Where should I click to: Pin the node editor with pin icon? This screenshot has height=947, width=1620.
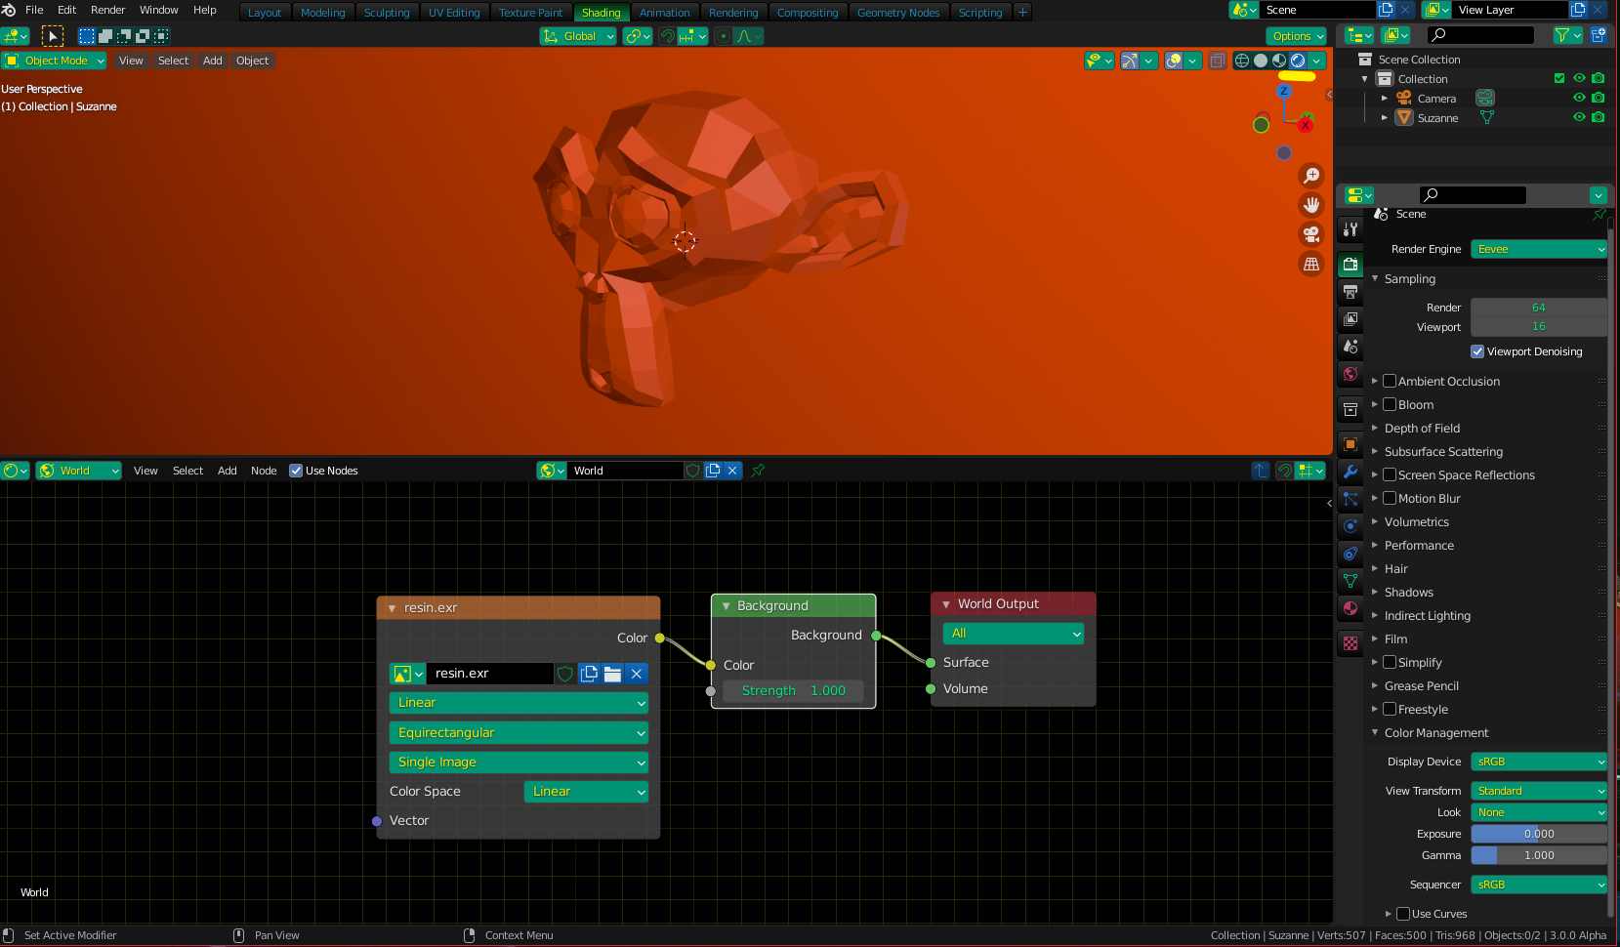point(758,471)
